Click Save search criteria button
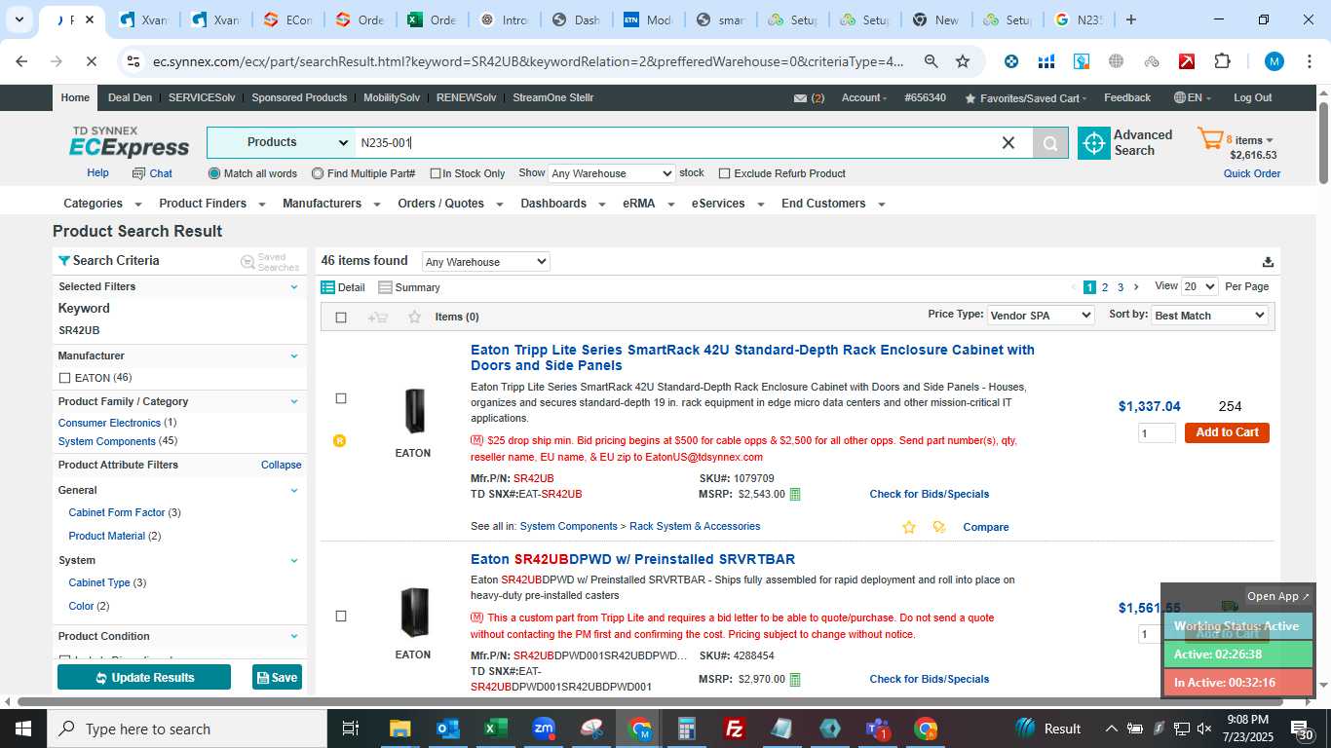 277,677
